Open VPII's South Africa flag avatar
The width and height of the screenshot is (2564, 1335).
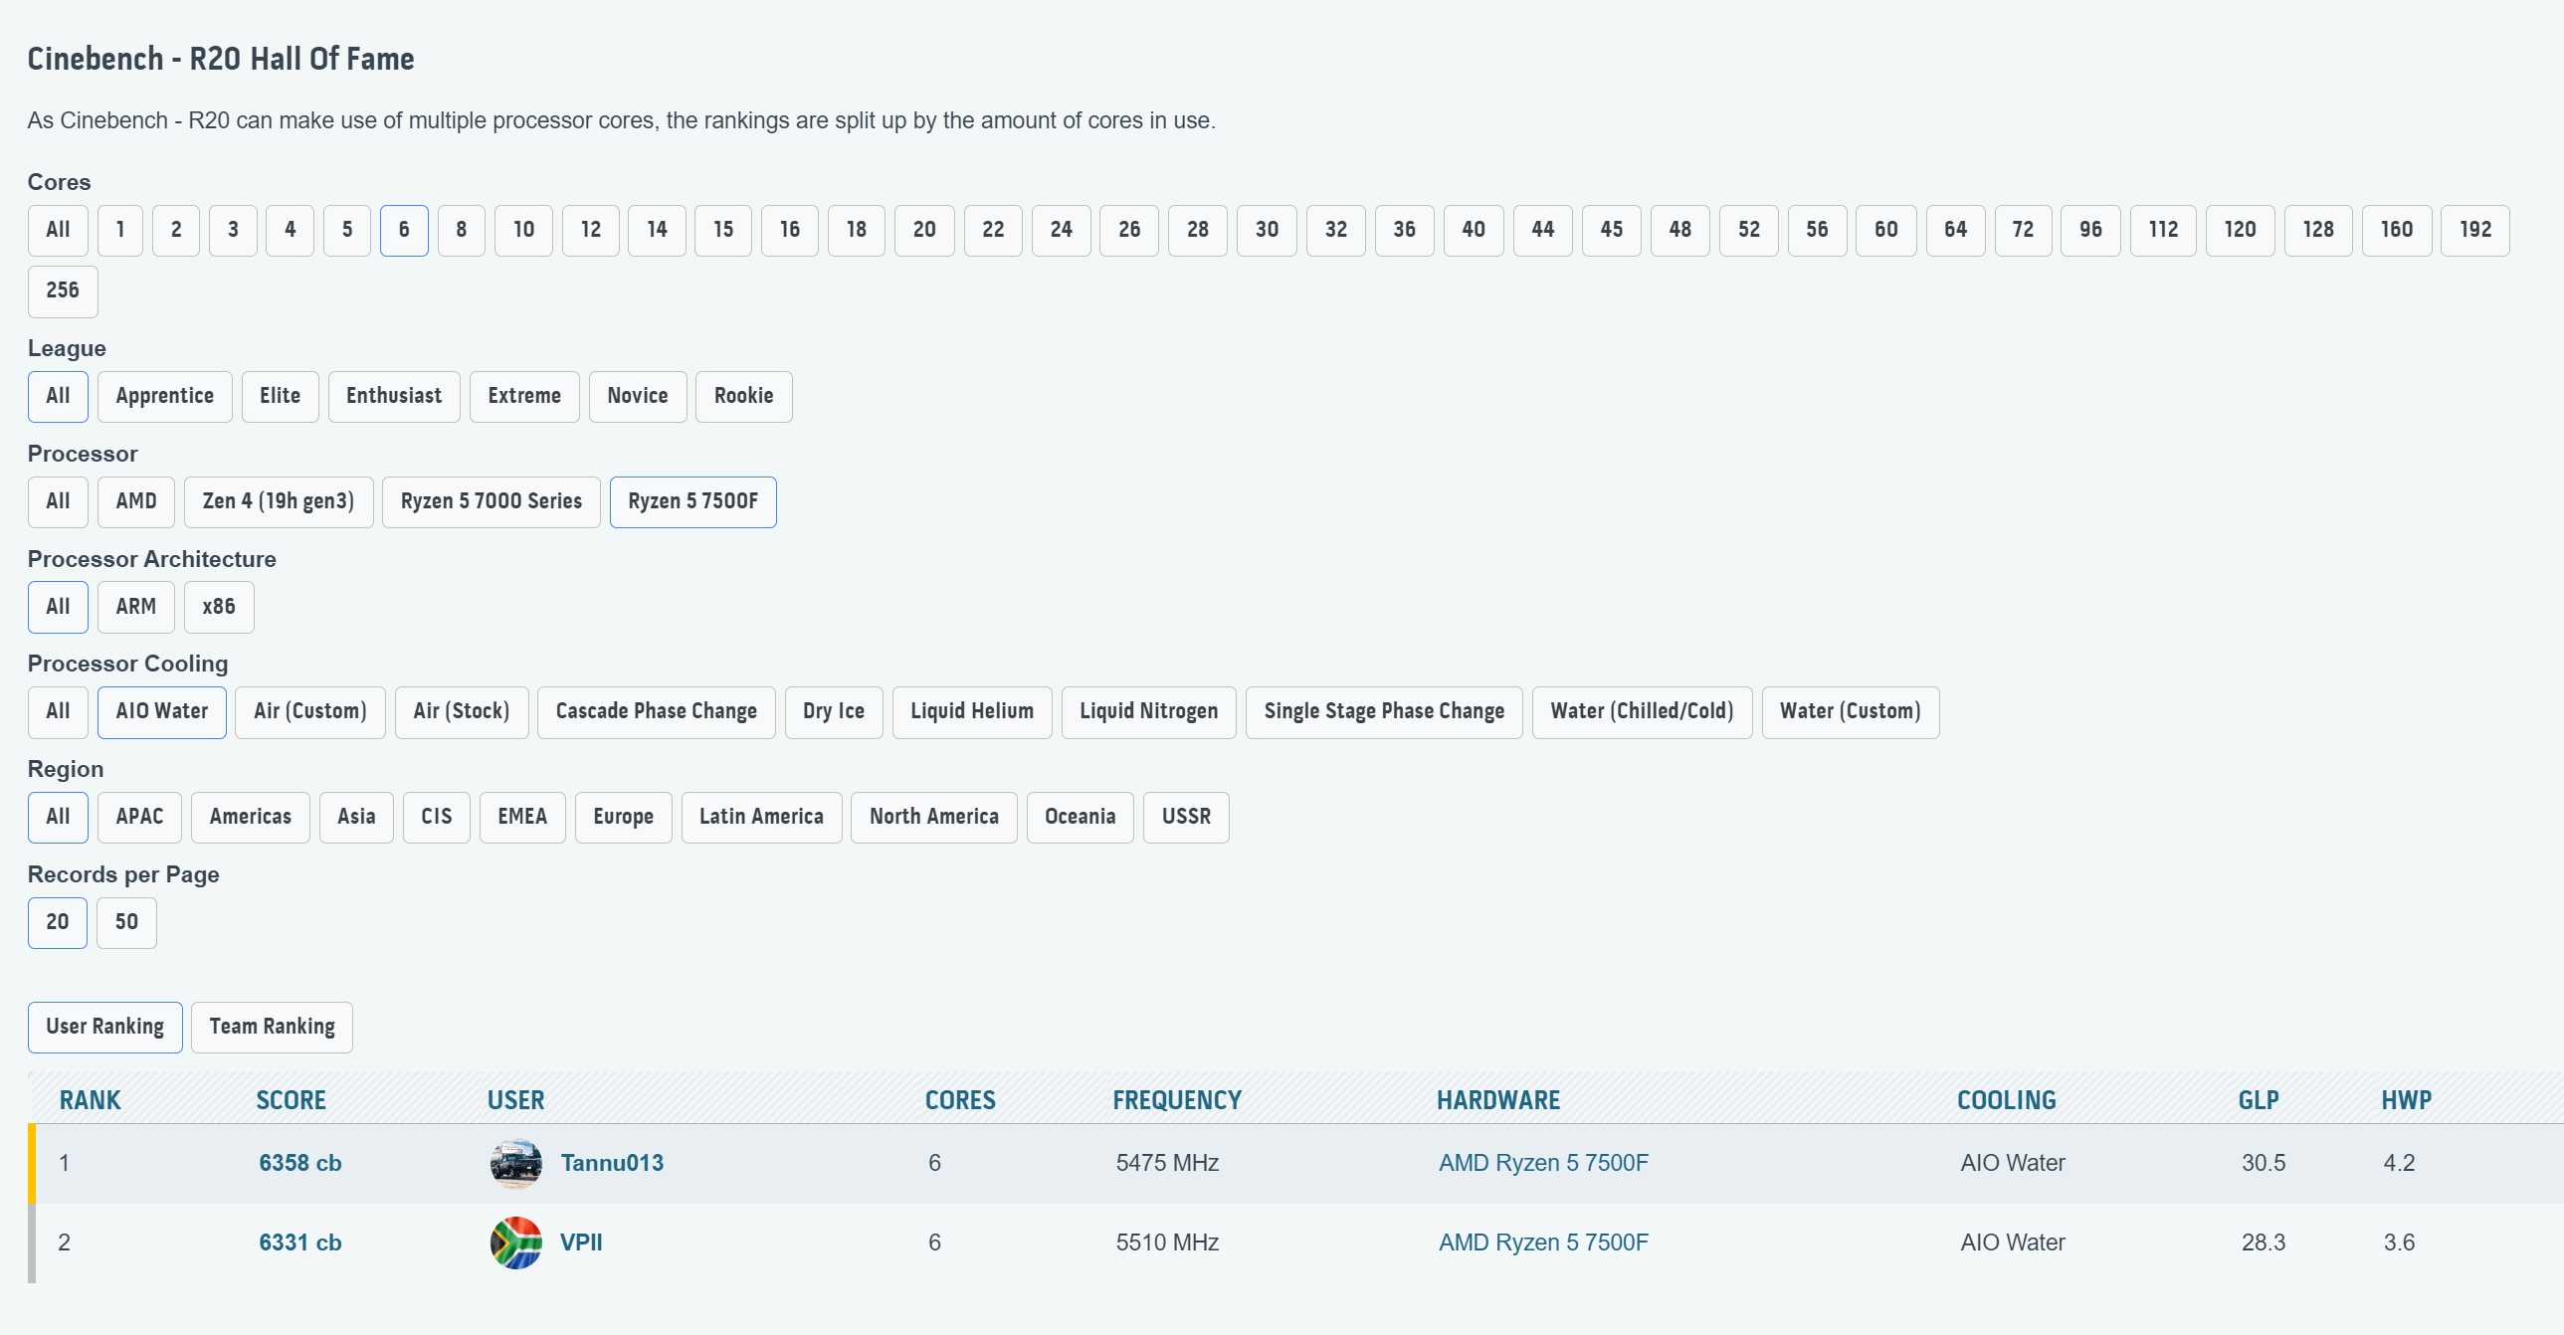(515, 1242)
